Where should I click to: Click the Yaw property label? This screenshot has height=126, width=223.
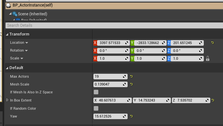tap(14, 116)
